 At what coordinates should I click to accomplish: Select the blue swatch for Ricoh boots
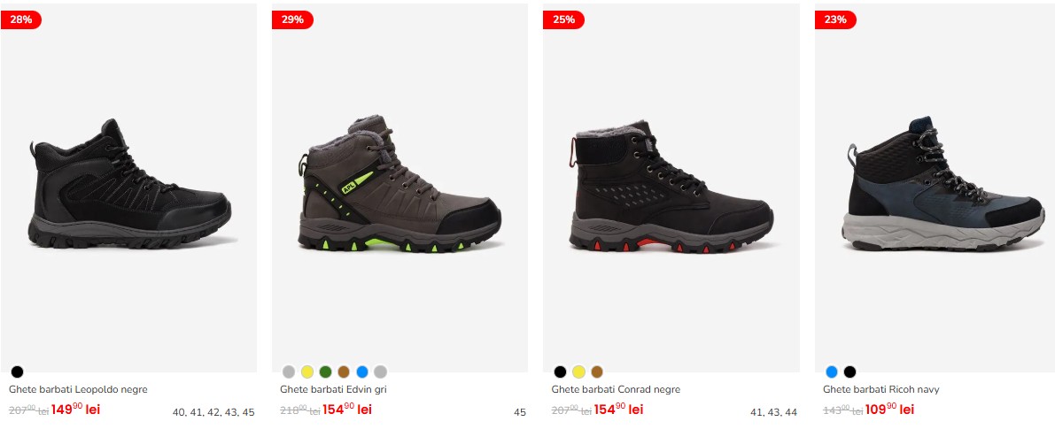(832, 372)
